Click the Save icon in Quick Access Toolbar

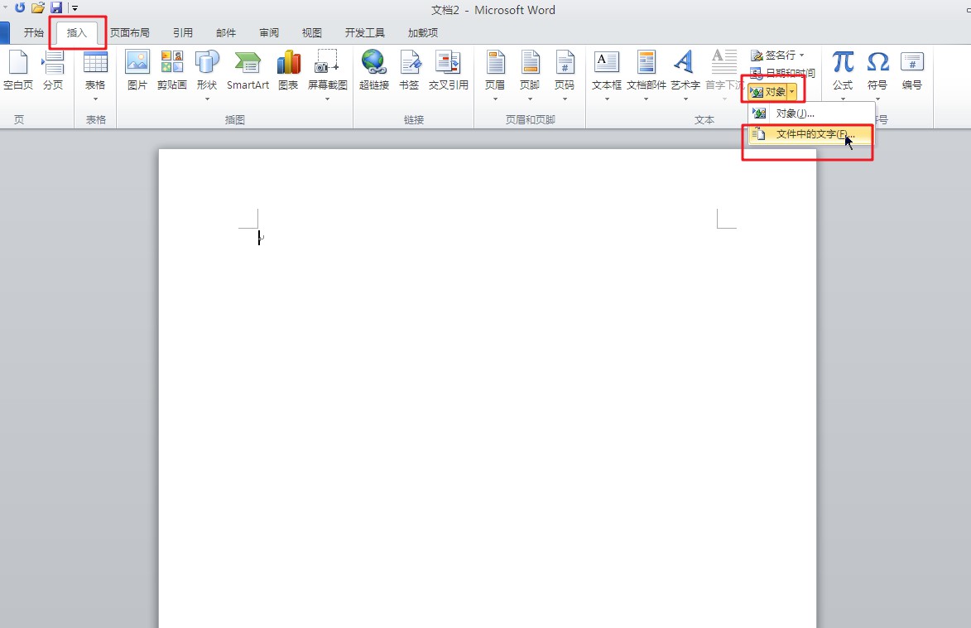(56, 8)
